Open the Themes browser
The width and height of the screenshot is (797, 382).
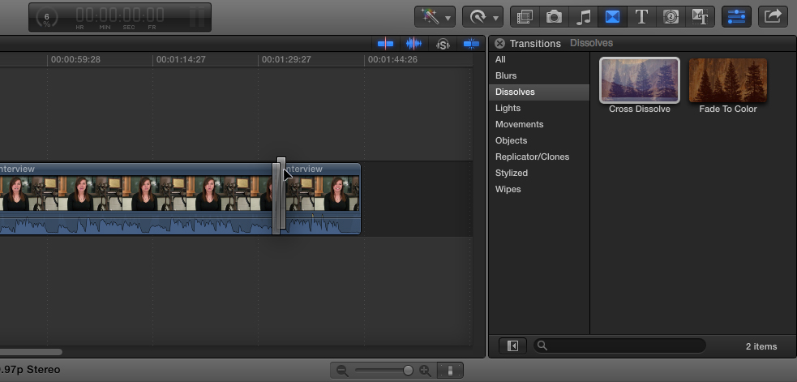point(701,17)
